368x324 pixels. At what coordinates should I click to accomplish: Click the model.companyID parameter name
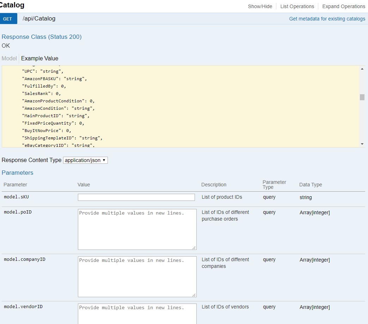click(25, 259)
